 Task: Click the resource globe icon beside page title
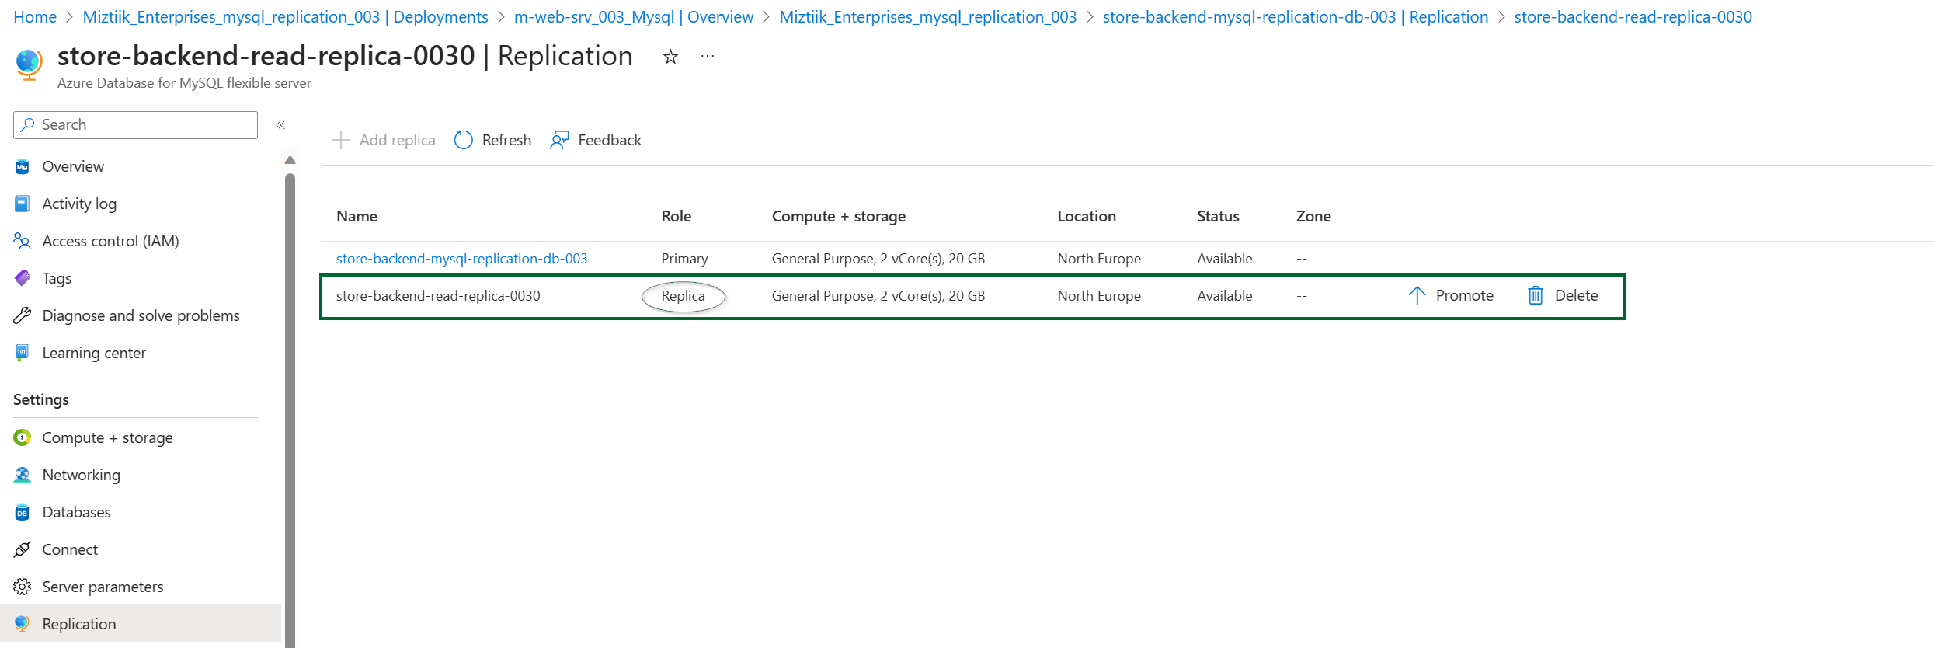click(x=30, y=64)
